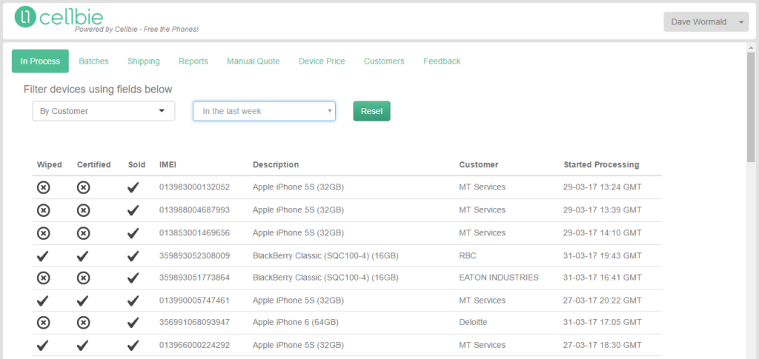The image size is (759, 359).
Task: Click Sold checkmark for IMEI 359893052308009
Action: tap(133, 255)
